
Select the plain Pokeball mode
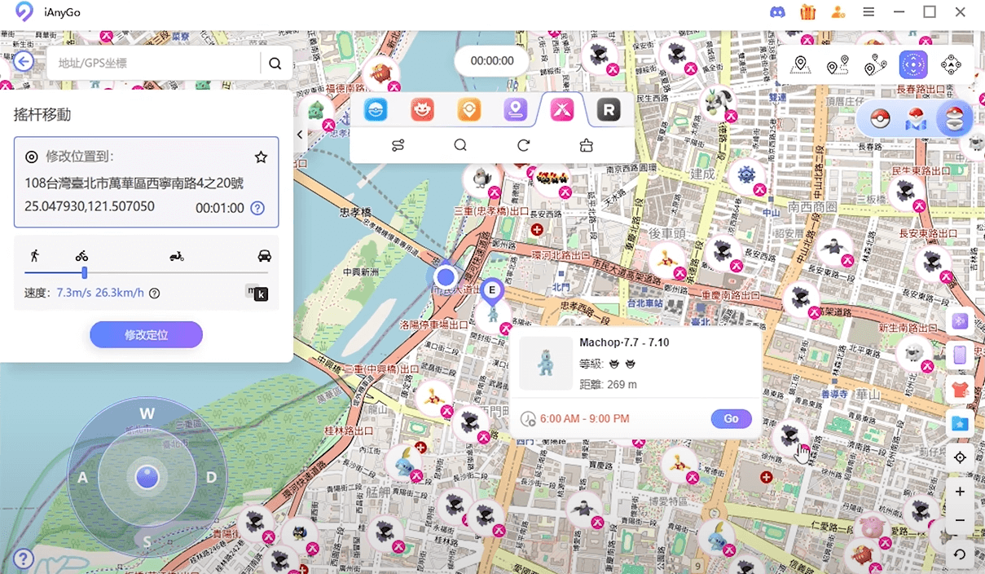[x=878, y=120]
